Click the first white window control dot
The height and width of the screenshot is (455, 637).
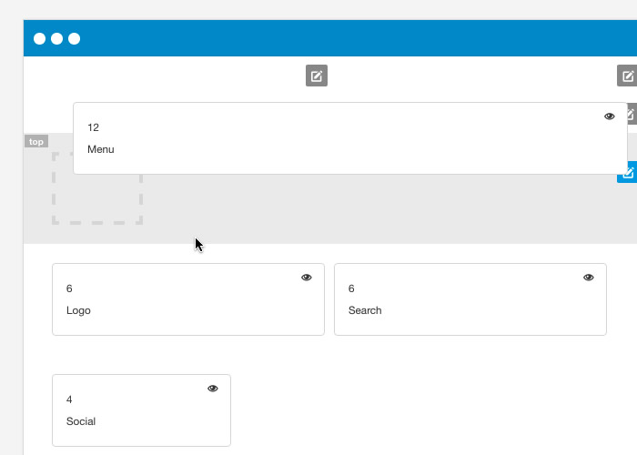click(39, 38)
